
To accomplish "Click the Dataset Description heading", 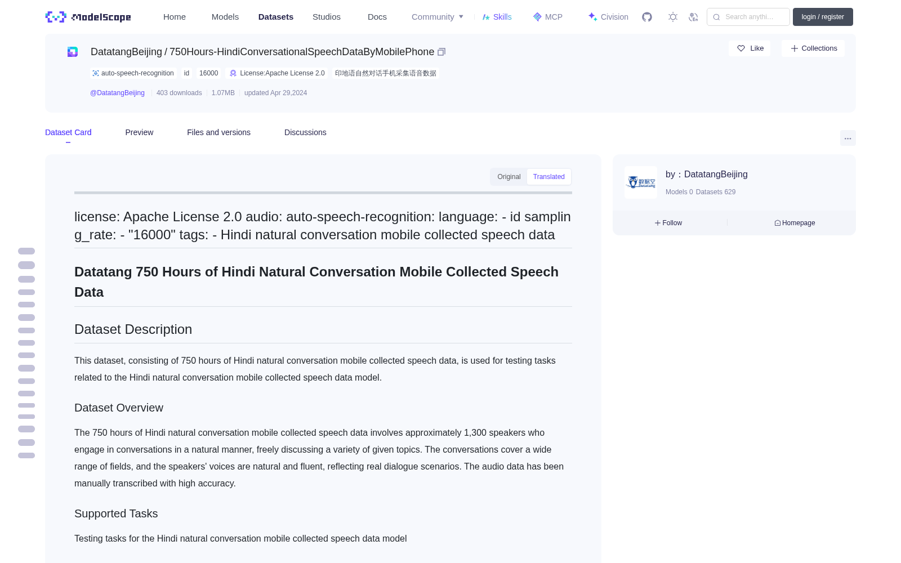I will coord(133,329).
